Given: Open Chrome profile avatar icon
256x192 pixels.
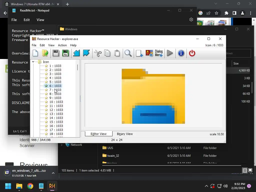Looking at the screenshot, I should pyautogui.click(x=242, y=13).
